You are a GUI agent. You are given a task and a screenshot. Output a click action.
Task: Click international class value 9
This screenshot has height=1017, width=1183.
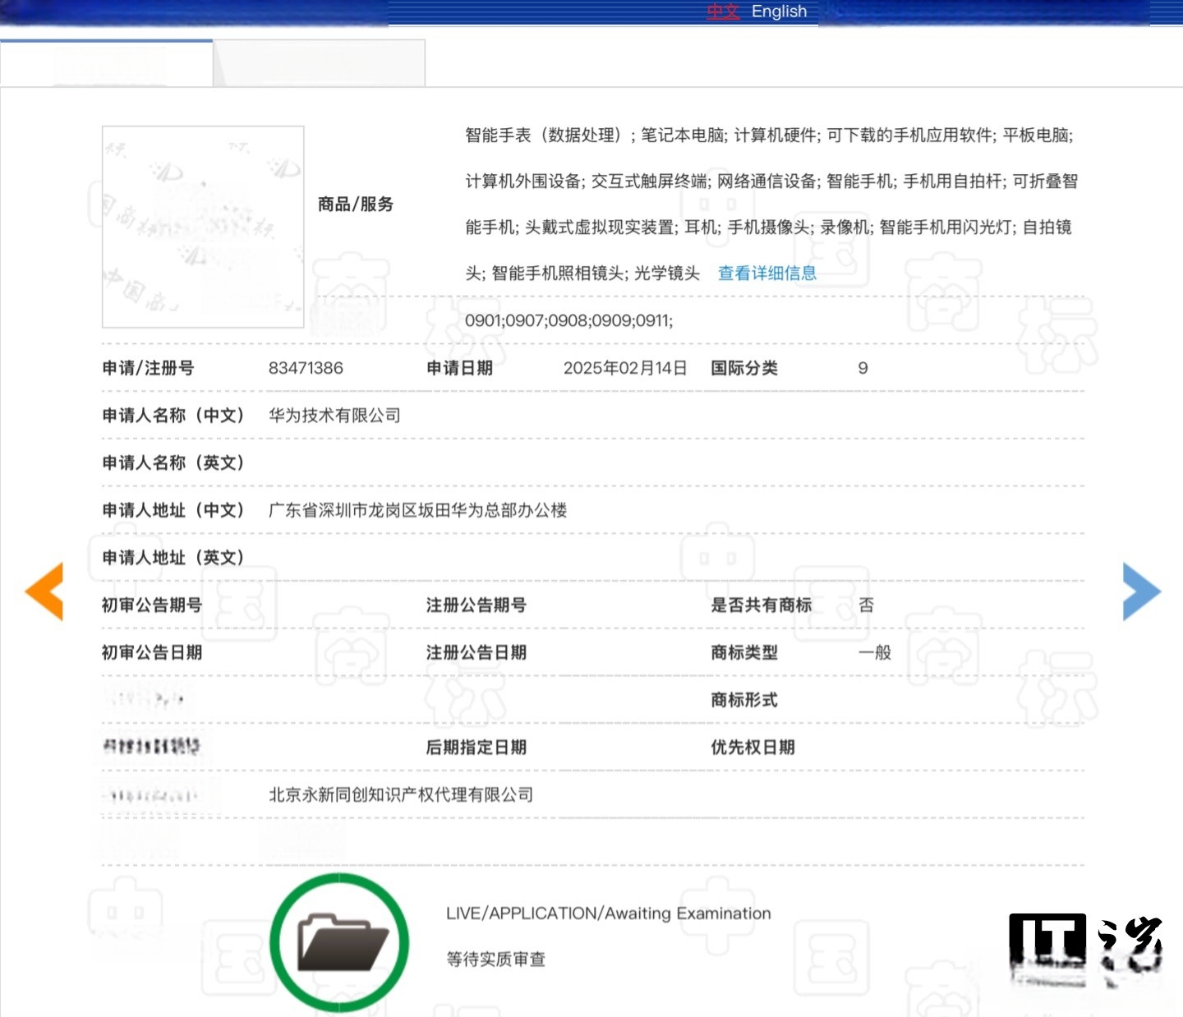(863, 368)
